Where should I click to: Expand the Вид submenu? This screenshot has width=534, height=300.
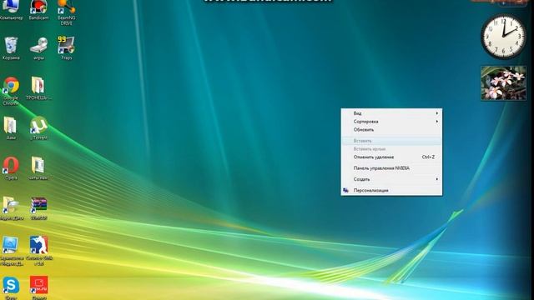(x=391, y=113)
